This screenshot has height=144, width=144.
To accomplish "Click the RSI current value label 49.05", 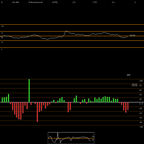I will click(x=132, y=35).
